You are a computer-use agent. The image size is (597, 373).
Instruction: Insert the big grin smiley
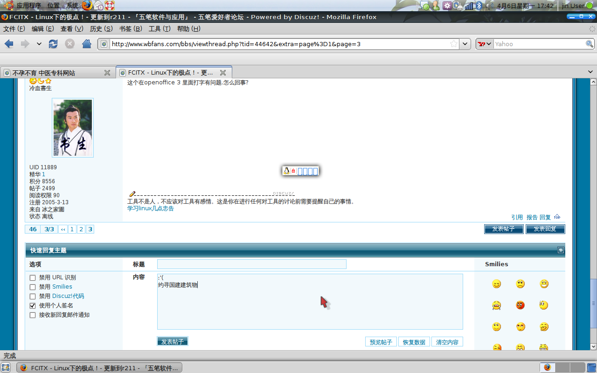pyautogui.click(x=544, y=284)
